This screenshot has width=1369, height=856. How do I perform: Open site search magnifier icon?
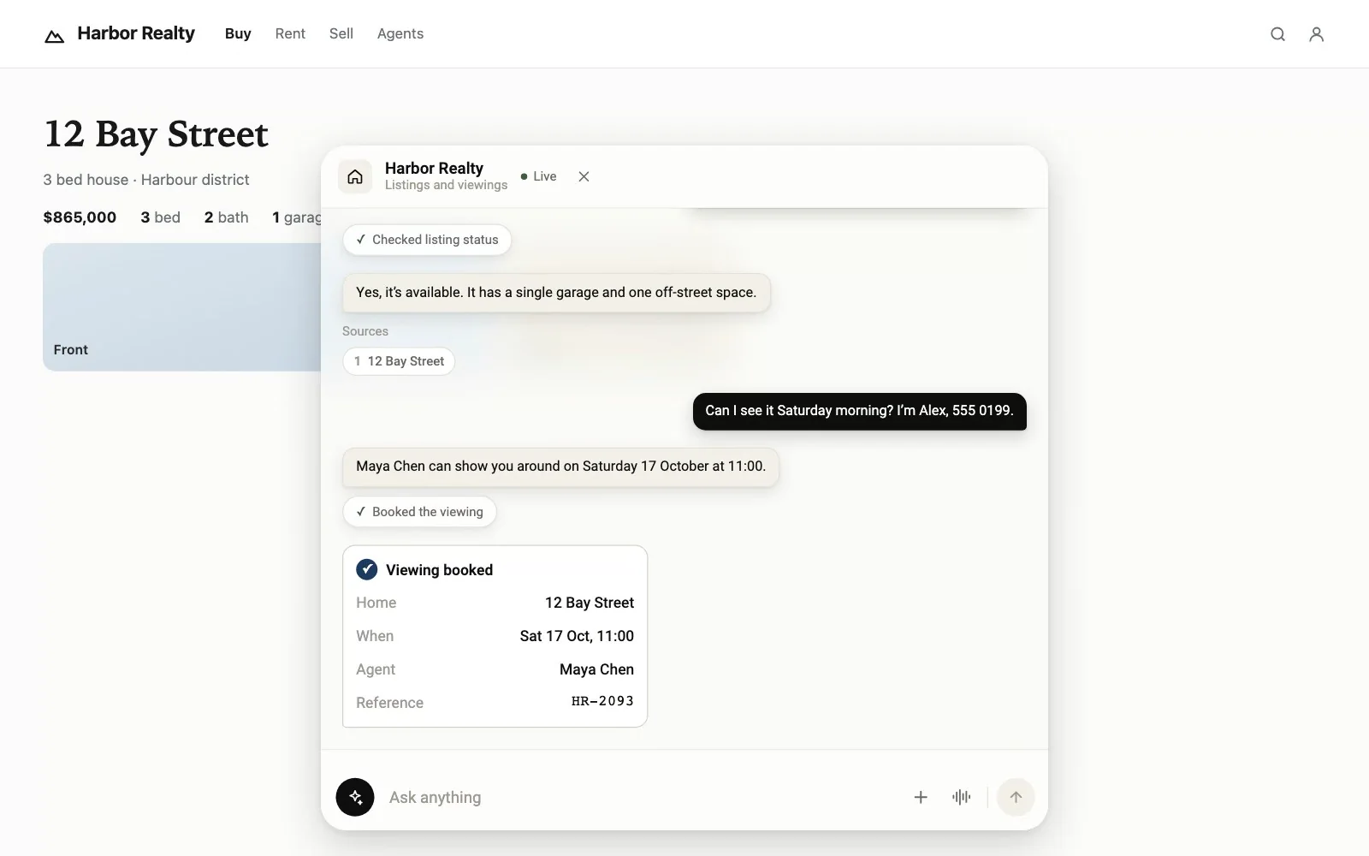(x=1277, y=34)
